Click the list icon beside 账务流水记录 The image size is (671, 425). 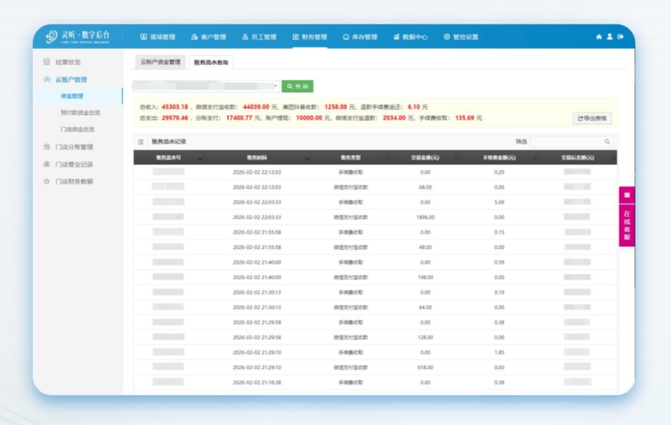tap(140, 142)
